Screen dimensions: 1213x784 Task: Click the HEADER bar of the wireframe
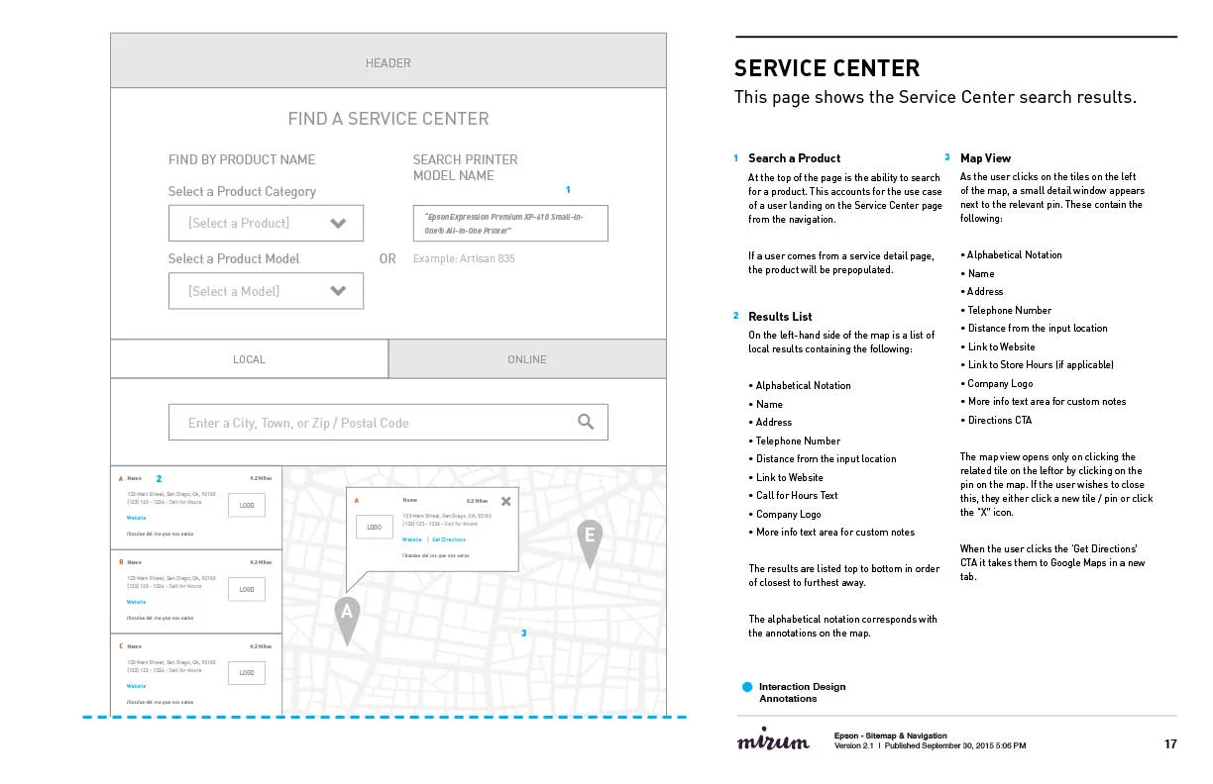(x=388, y=61)
